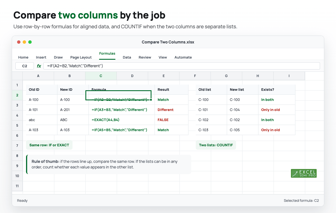The height and width of the screenshot is (213, 336).
Task: Select column H header
Action: [x=258, y=76]
